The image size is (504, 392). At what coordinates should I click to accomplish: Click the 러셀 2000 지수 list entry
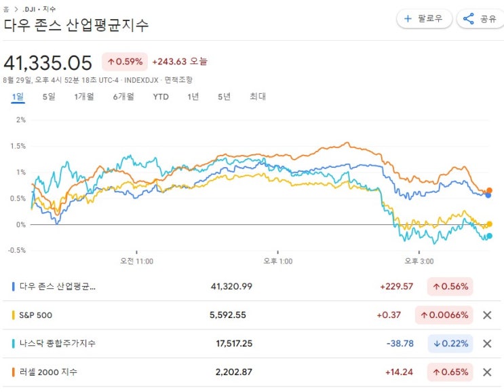(x=50, y=372)
